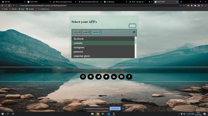
Task: Reload the current page
Action: click(9, 6)
